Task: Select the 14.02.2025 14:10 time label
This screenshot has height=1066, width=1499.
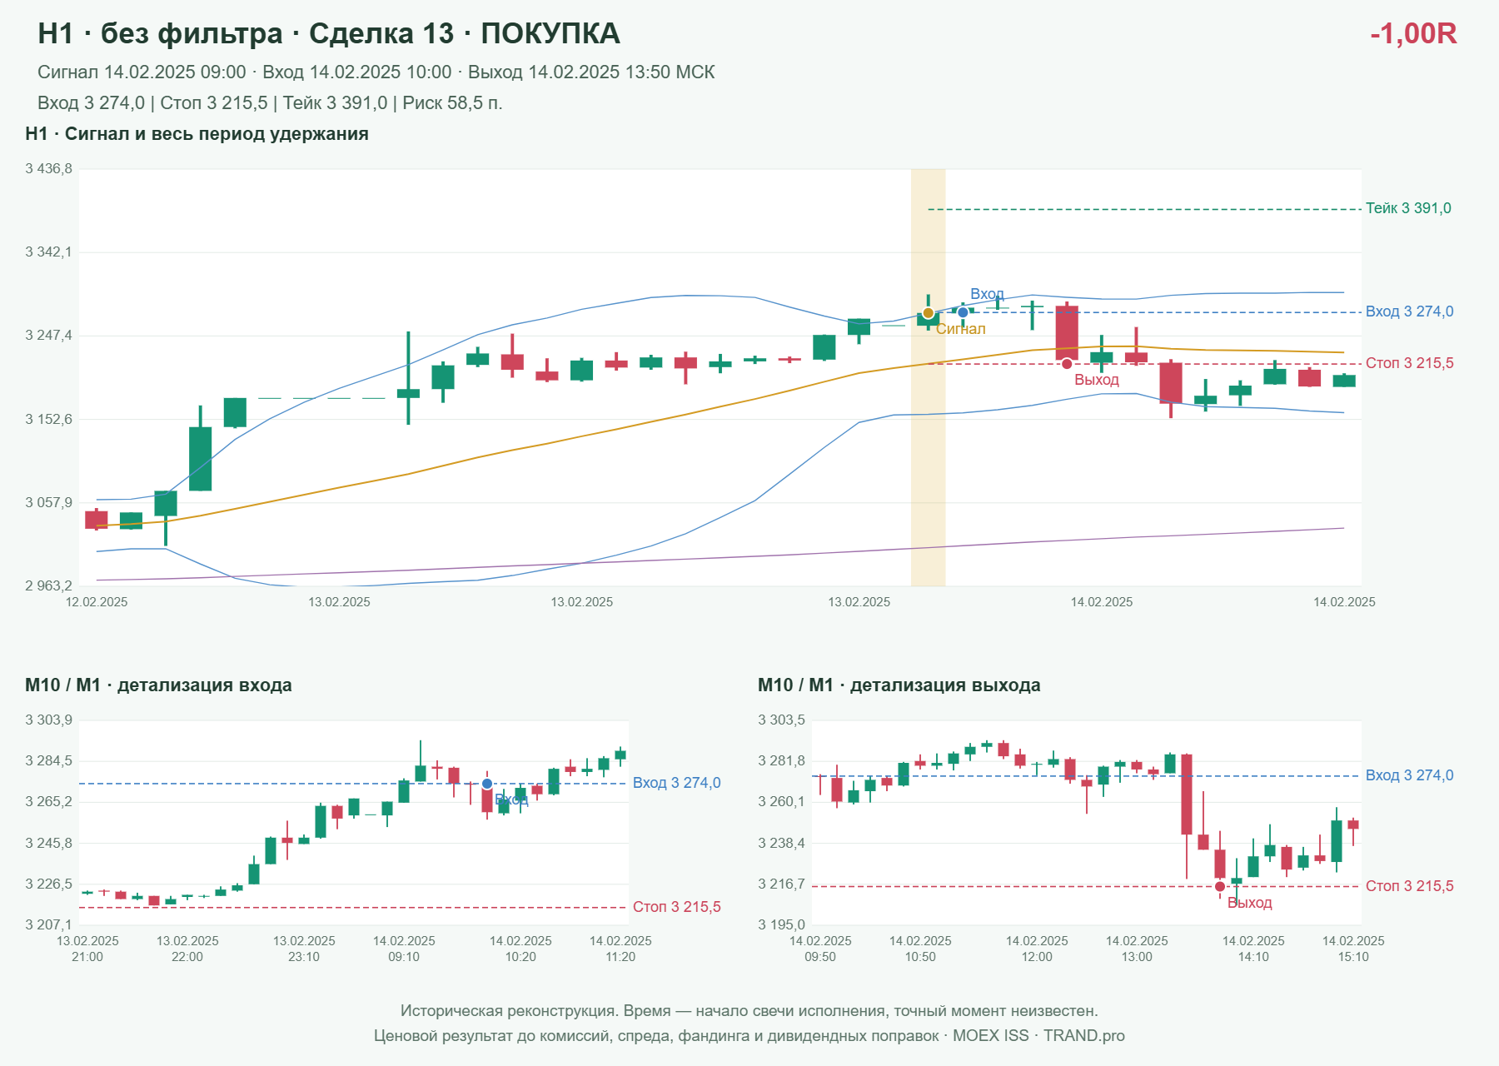Action: pos(1253,949)
